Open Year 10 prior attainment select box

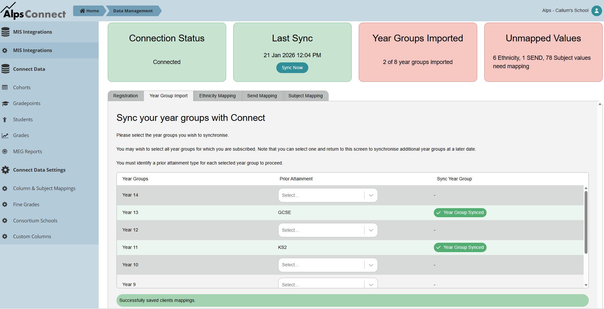tap(328, 265)
